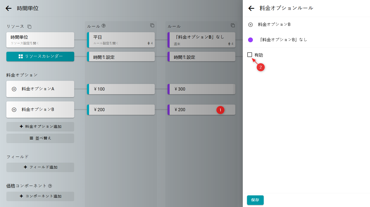Open help icon next to 価格コンポーネント
Viewport: 370px width, 207px height.
coord(50,186)
